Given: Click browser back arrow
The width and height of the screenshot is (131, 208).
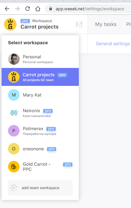Looking at the screenshot, I should click(x=7, y=9).
